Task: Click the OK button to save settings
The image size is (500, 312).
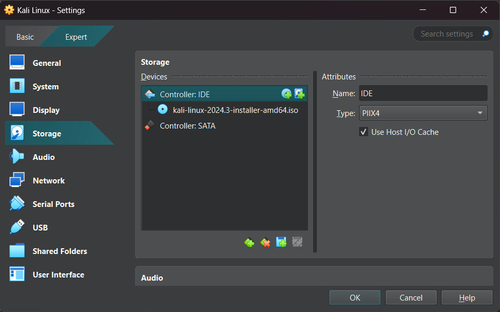Action: (354, 297)
